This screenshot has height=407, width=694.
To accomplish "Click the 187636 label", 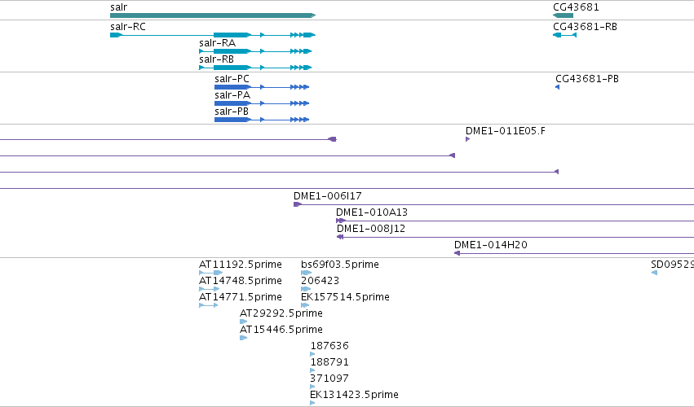I will click(x=329, y=346).
